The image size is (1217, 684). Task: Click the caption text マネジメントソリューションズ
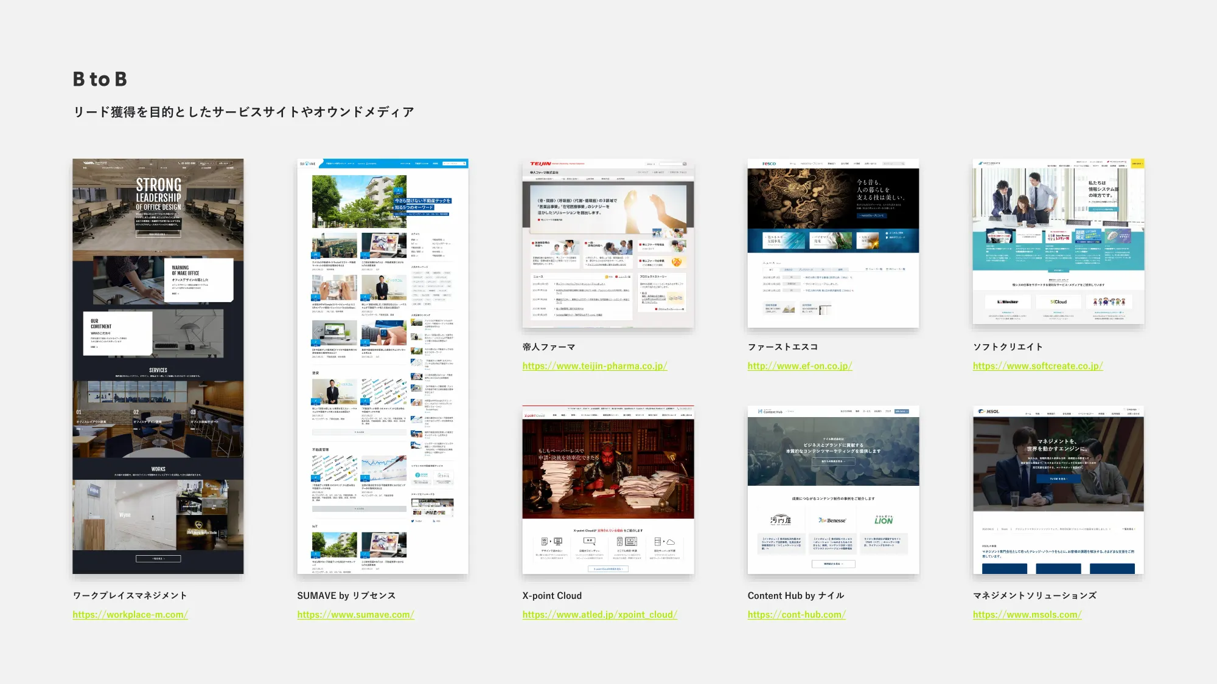1034,596
